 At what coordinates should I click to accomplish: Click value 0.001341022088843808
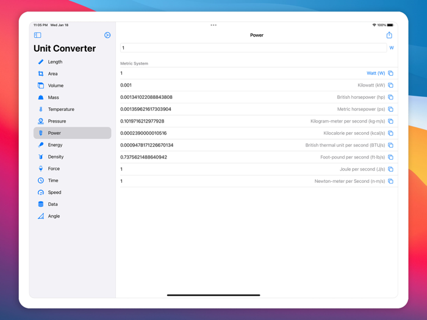coord(146,97)
